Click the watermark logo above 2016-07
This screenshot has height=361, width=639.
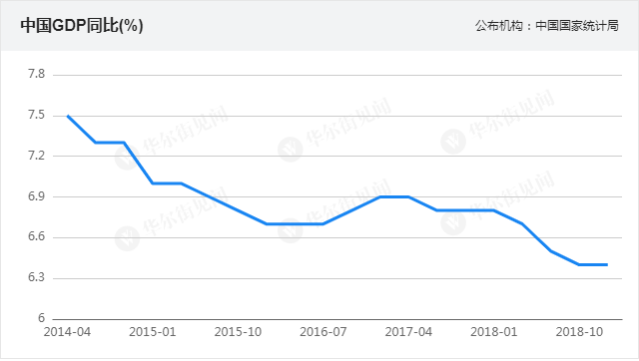(x=291, y=230)
